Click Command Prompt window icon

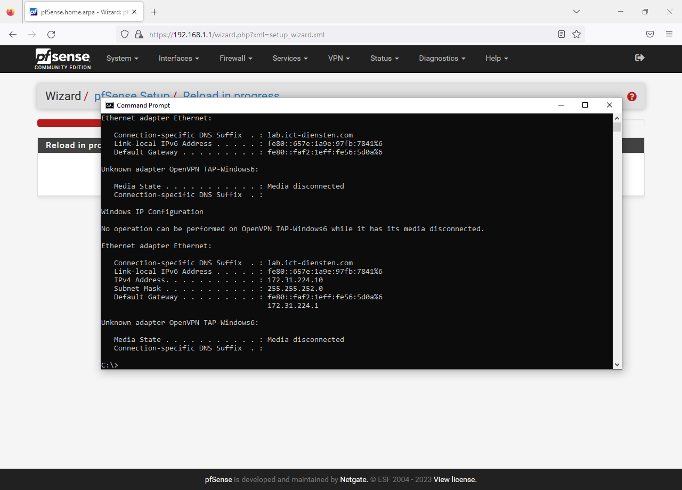110,105
